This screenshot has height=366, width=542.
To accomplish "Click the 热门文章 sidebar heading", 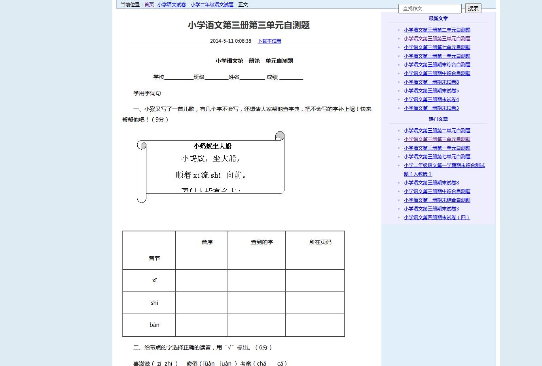I will click(438, 119).
